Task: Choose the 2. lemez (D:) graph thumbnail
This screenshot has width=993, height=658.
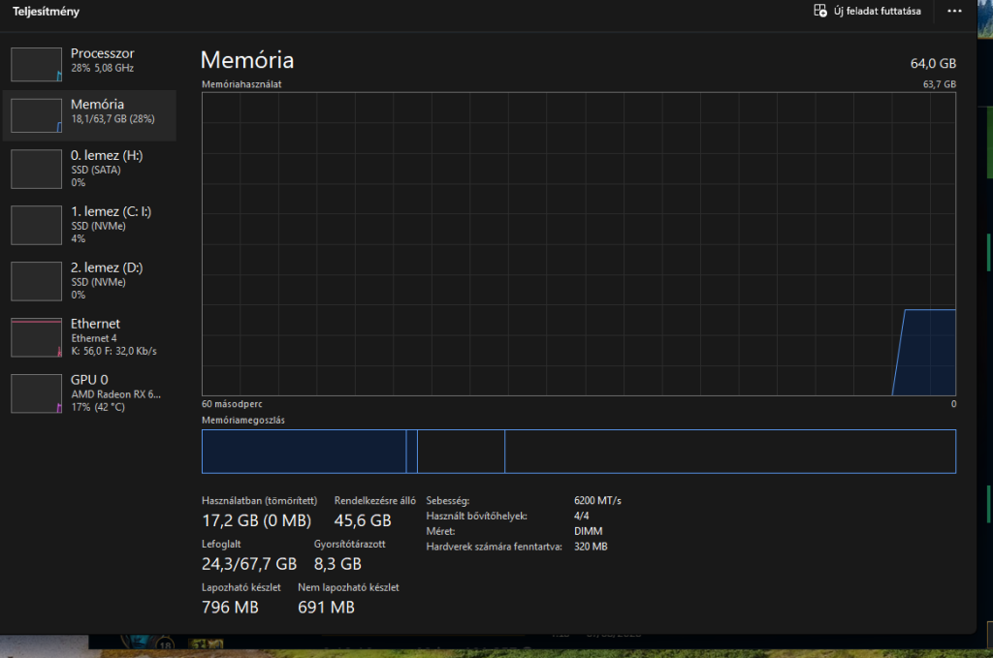Action: (36, 281)
